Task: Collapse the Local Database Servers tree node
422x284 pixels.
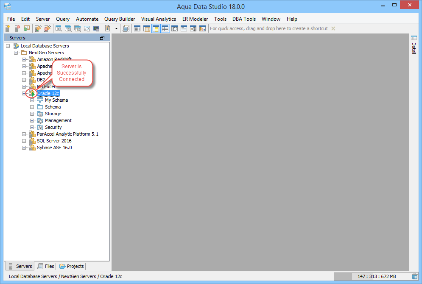Action: click(8, 46)
